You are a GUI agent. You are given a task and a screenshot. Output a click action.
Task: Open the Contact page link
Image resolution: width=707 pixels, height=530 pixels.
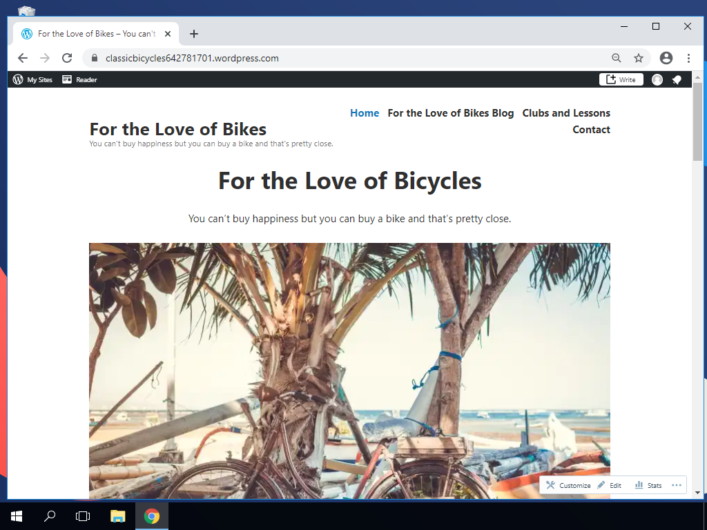[x=591, y=130]
